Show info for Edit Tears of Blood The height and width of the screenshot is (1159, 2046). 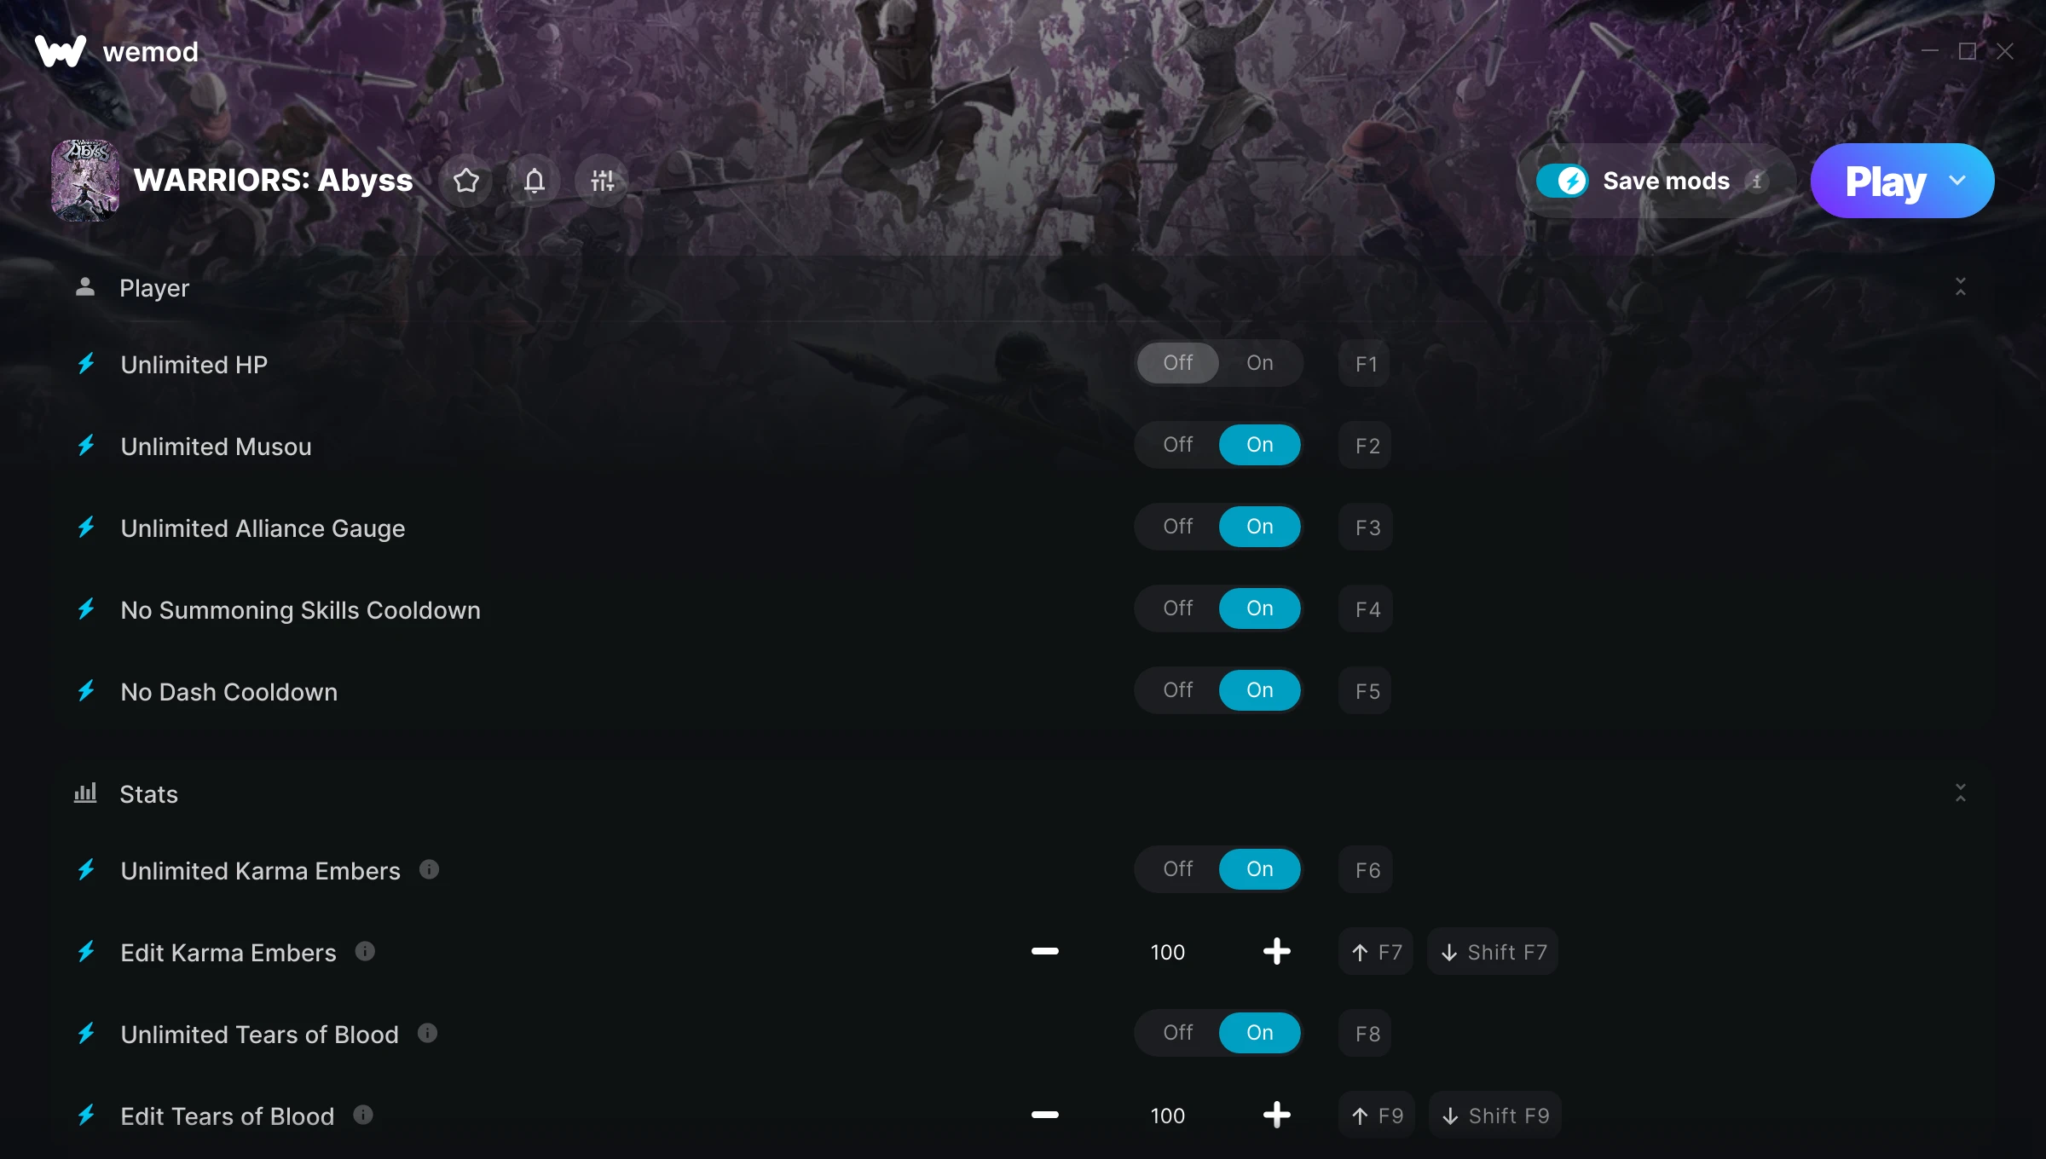pos(363,1115)
